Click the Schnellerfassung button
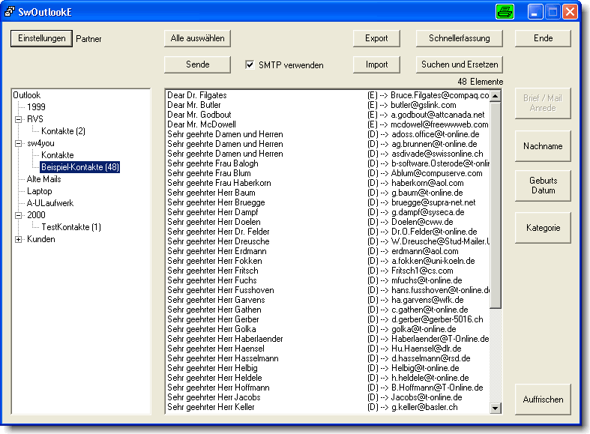The height and width of the screenshot is (434, 590). coord(460,38)
